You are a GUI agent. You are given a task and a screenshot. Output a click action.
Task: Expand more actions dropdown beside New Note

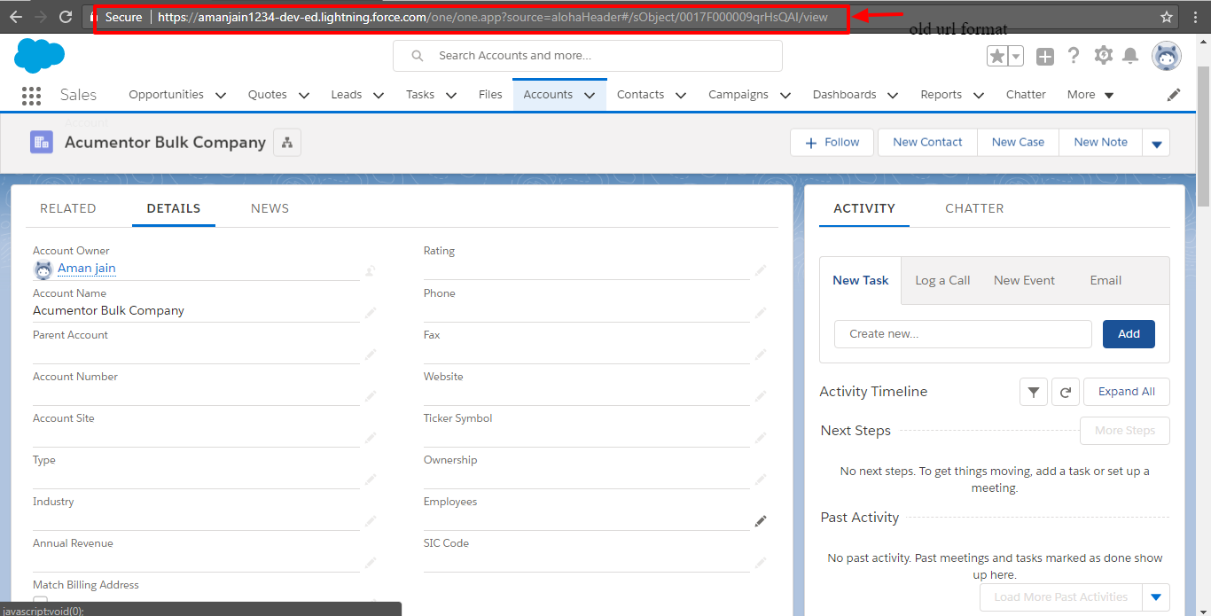pyautogui.click(x=1156, y=143)
